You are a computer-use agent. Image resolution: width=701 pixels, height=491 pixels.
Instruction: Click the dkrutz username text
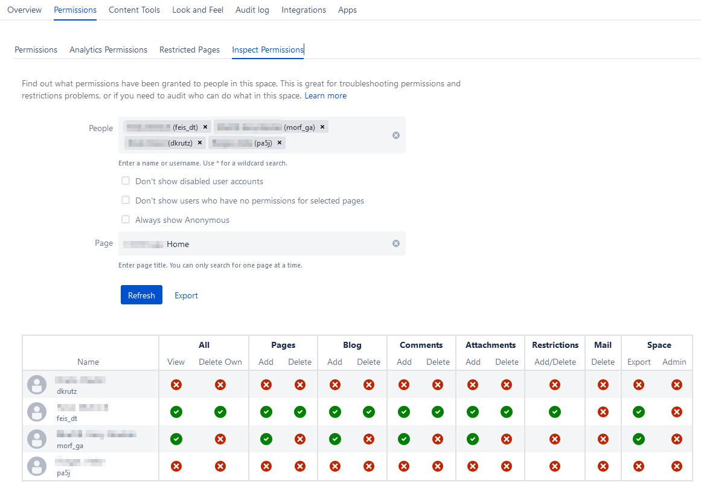pyautogui.click(x=66, y=391)
